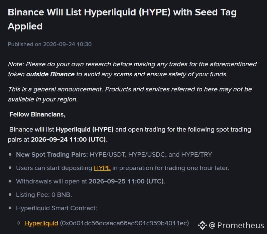Open the Hyperliquid smart contract link

(x=41, y=223)
